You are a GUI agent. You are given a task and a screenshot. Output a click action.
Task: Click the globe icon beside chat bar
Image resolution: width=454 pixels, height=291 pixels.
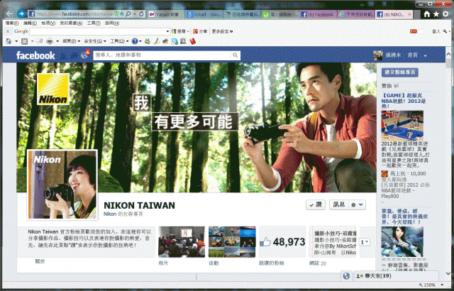click(346, 276)
